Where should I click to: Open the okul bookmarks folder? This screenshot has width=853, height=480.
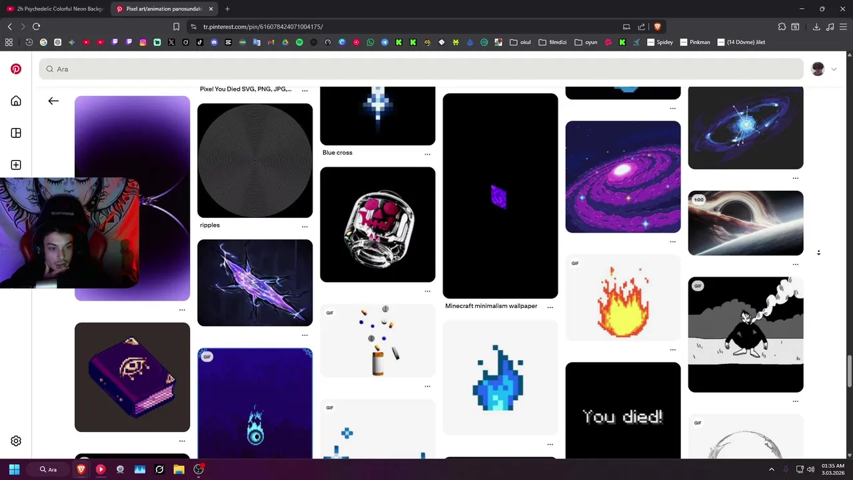coord(520,42)
